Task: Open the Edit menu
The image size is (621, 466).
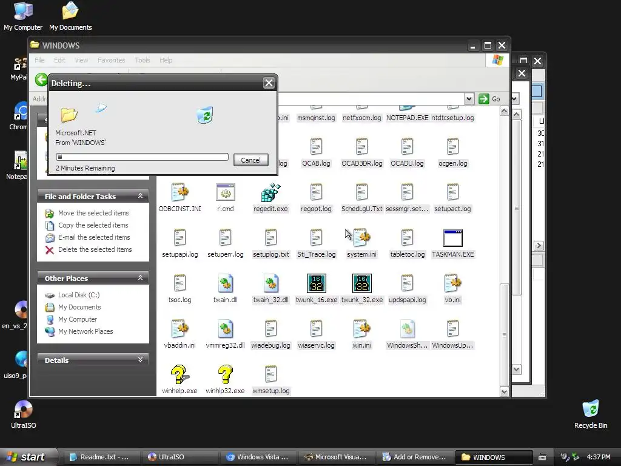Action: tap(60, 60)
